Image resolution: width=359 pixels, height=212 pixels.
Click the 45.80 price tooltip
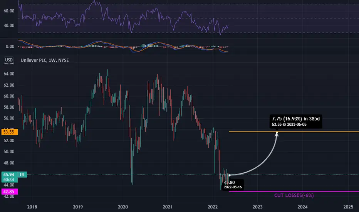coord(233,185)
